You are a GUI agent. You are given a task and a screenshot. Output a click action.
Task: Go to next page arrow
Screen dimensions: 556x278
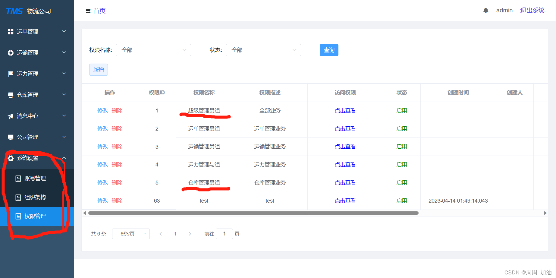(190, 234)
